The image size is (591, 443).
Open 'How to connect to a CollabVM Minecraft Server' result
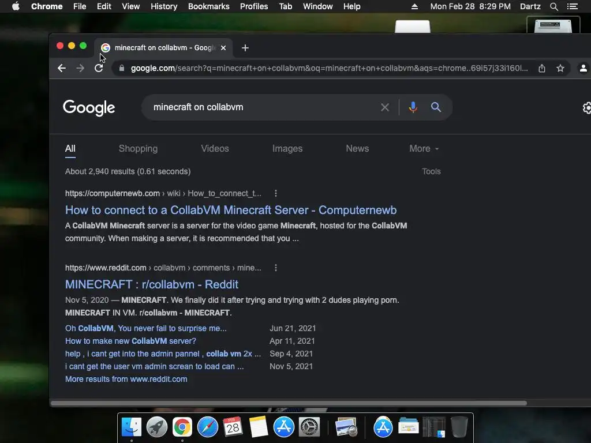[x=231, y=210]
